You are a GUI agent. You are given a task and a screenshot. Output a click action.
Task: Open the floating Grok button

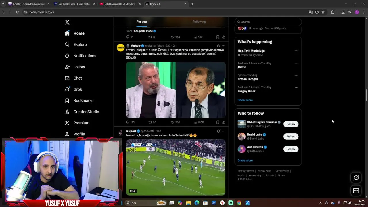tap(356, 178)
